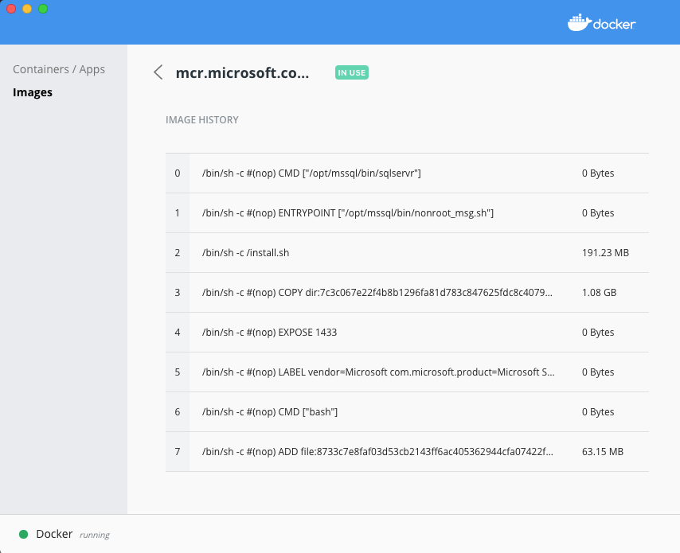680x553 pixels.
Task: Select the ADD file:8733c7e8... row
Action: coord(407,452)
